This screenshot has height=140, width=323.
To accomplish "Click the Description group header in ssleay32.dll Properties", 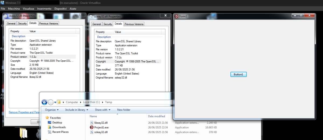I will click(104, 37).
